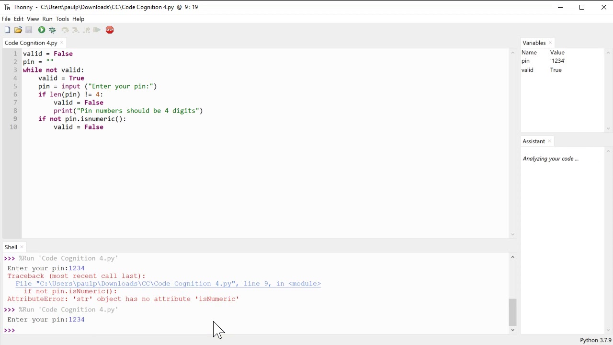Maximize the Thonny window
Image resolution: width=613 pixels, height=345 pixels.
(x=582, y=7)
